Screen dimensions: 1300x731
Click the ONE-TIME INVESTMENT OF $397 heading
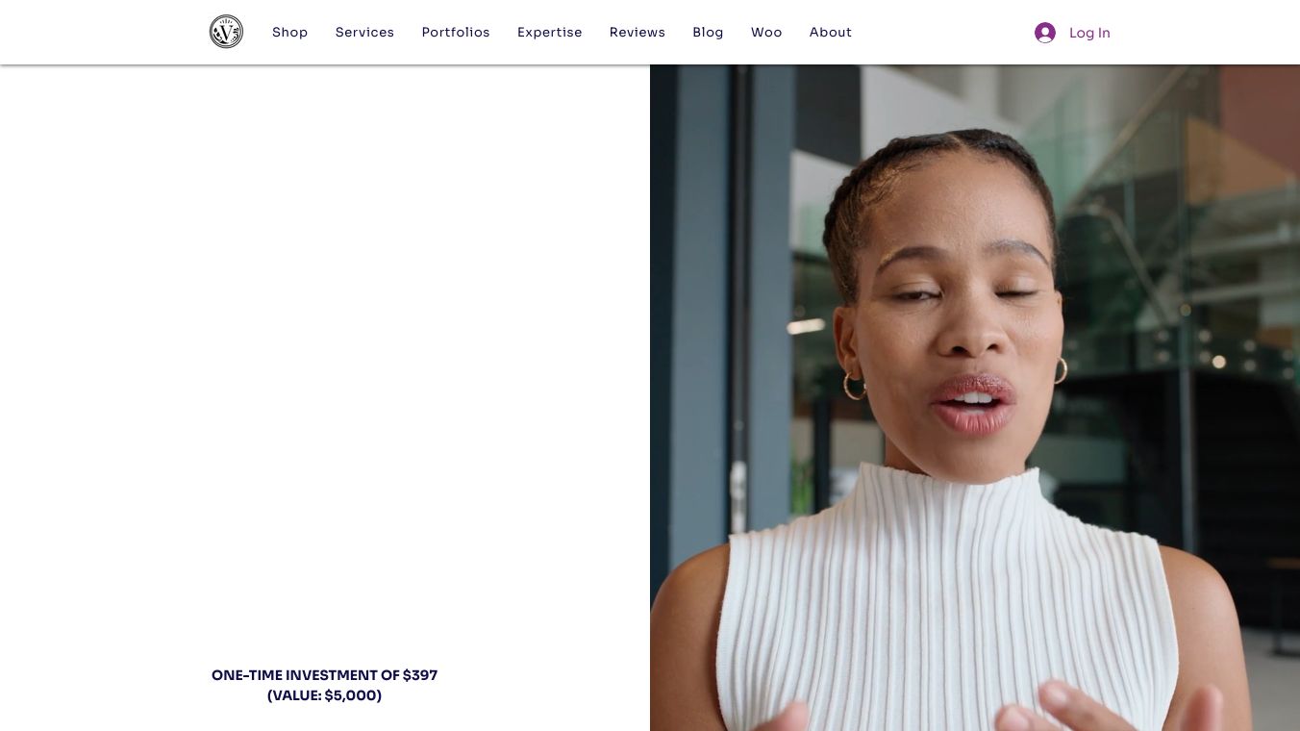coord(324,675)
